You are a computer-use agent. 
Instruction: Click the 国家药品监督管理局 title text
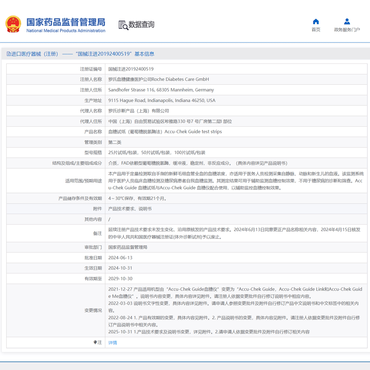point(66,22)
